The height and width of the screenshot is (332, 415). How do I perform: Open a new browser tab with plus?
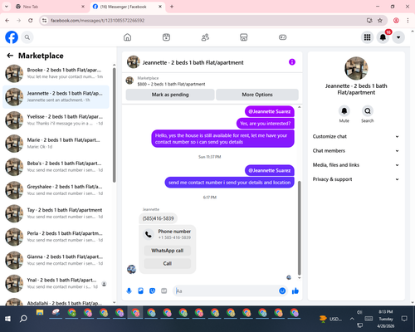click(x=172, y=7)
